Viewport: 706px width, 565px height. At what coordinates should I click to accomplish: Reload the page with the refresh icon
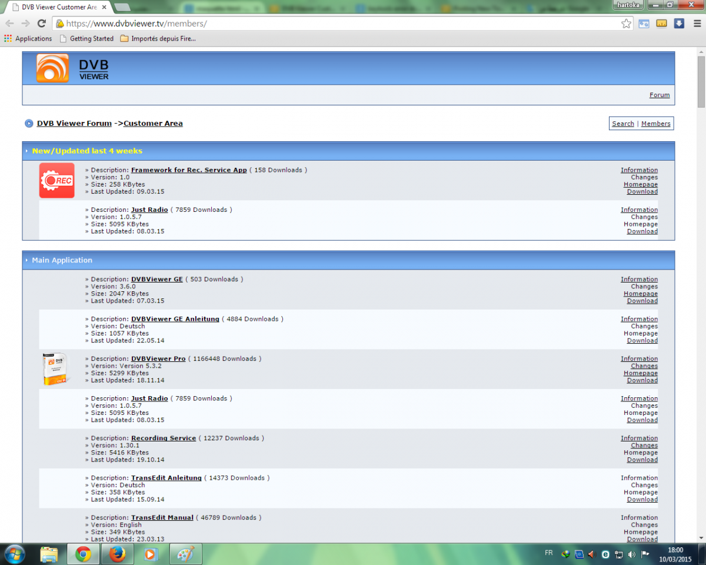[41, 24]
